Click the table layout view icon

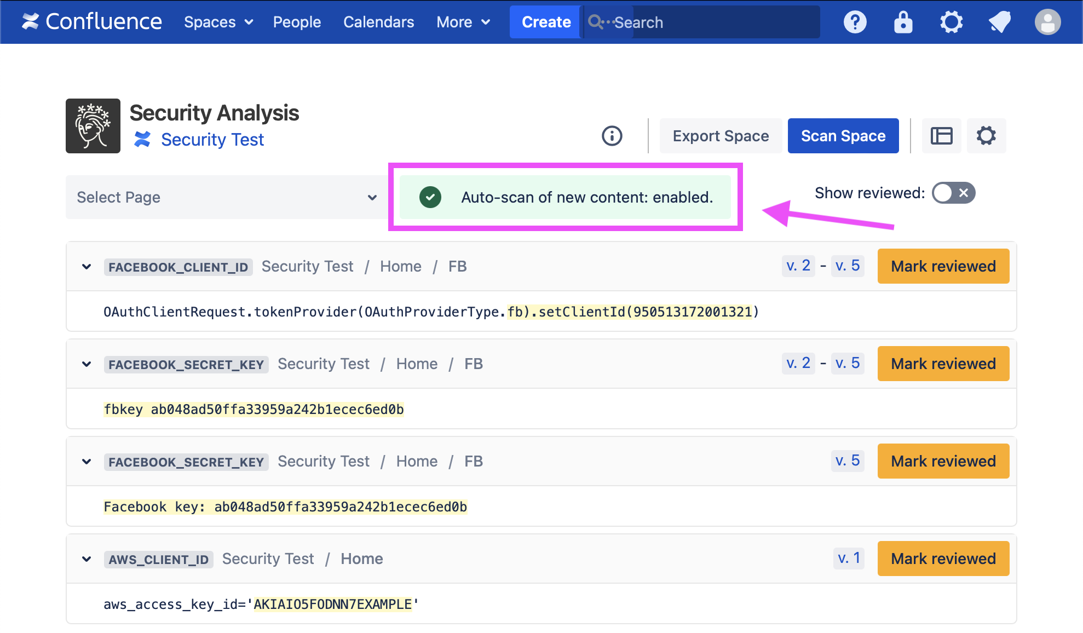(941, 136)
